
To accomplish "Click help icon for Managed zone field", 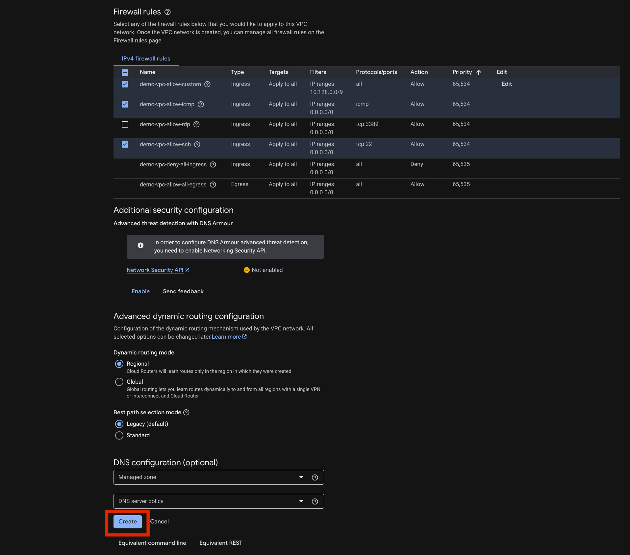I will click(x=315, y=477).
